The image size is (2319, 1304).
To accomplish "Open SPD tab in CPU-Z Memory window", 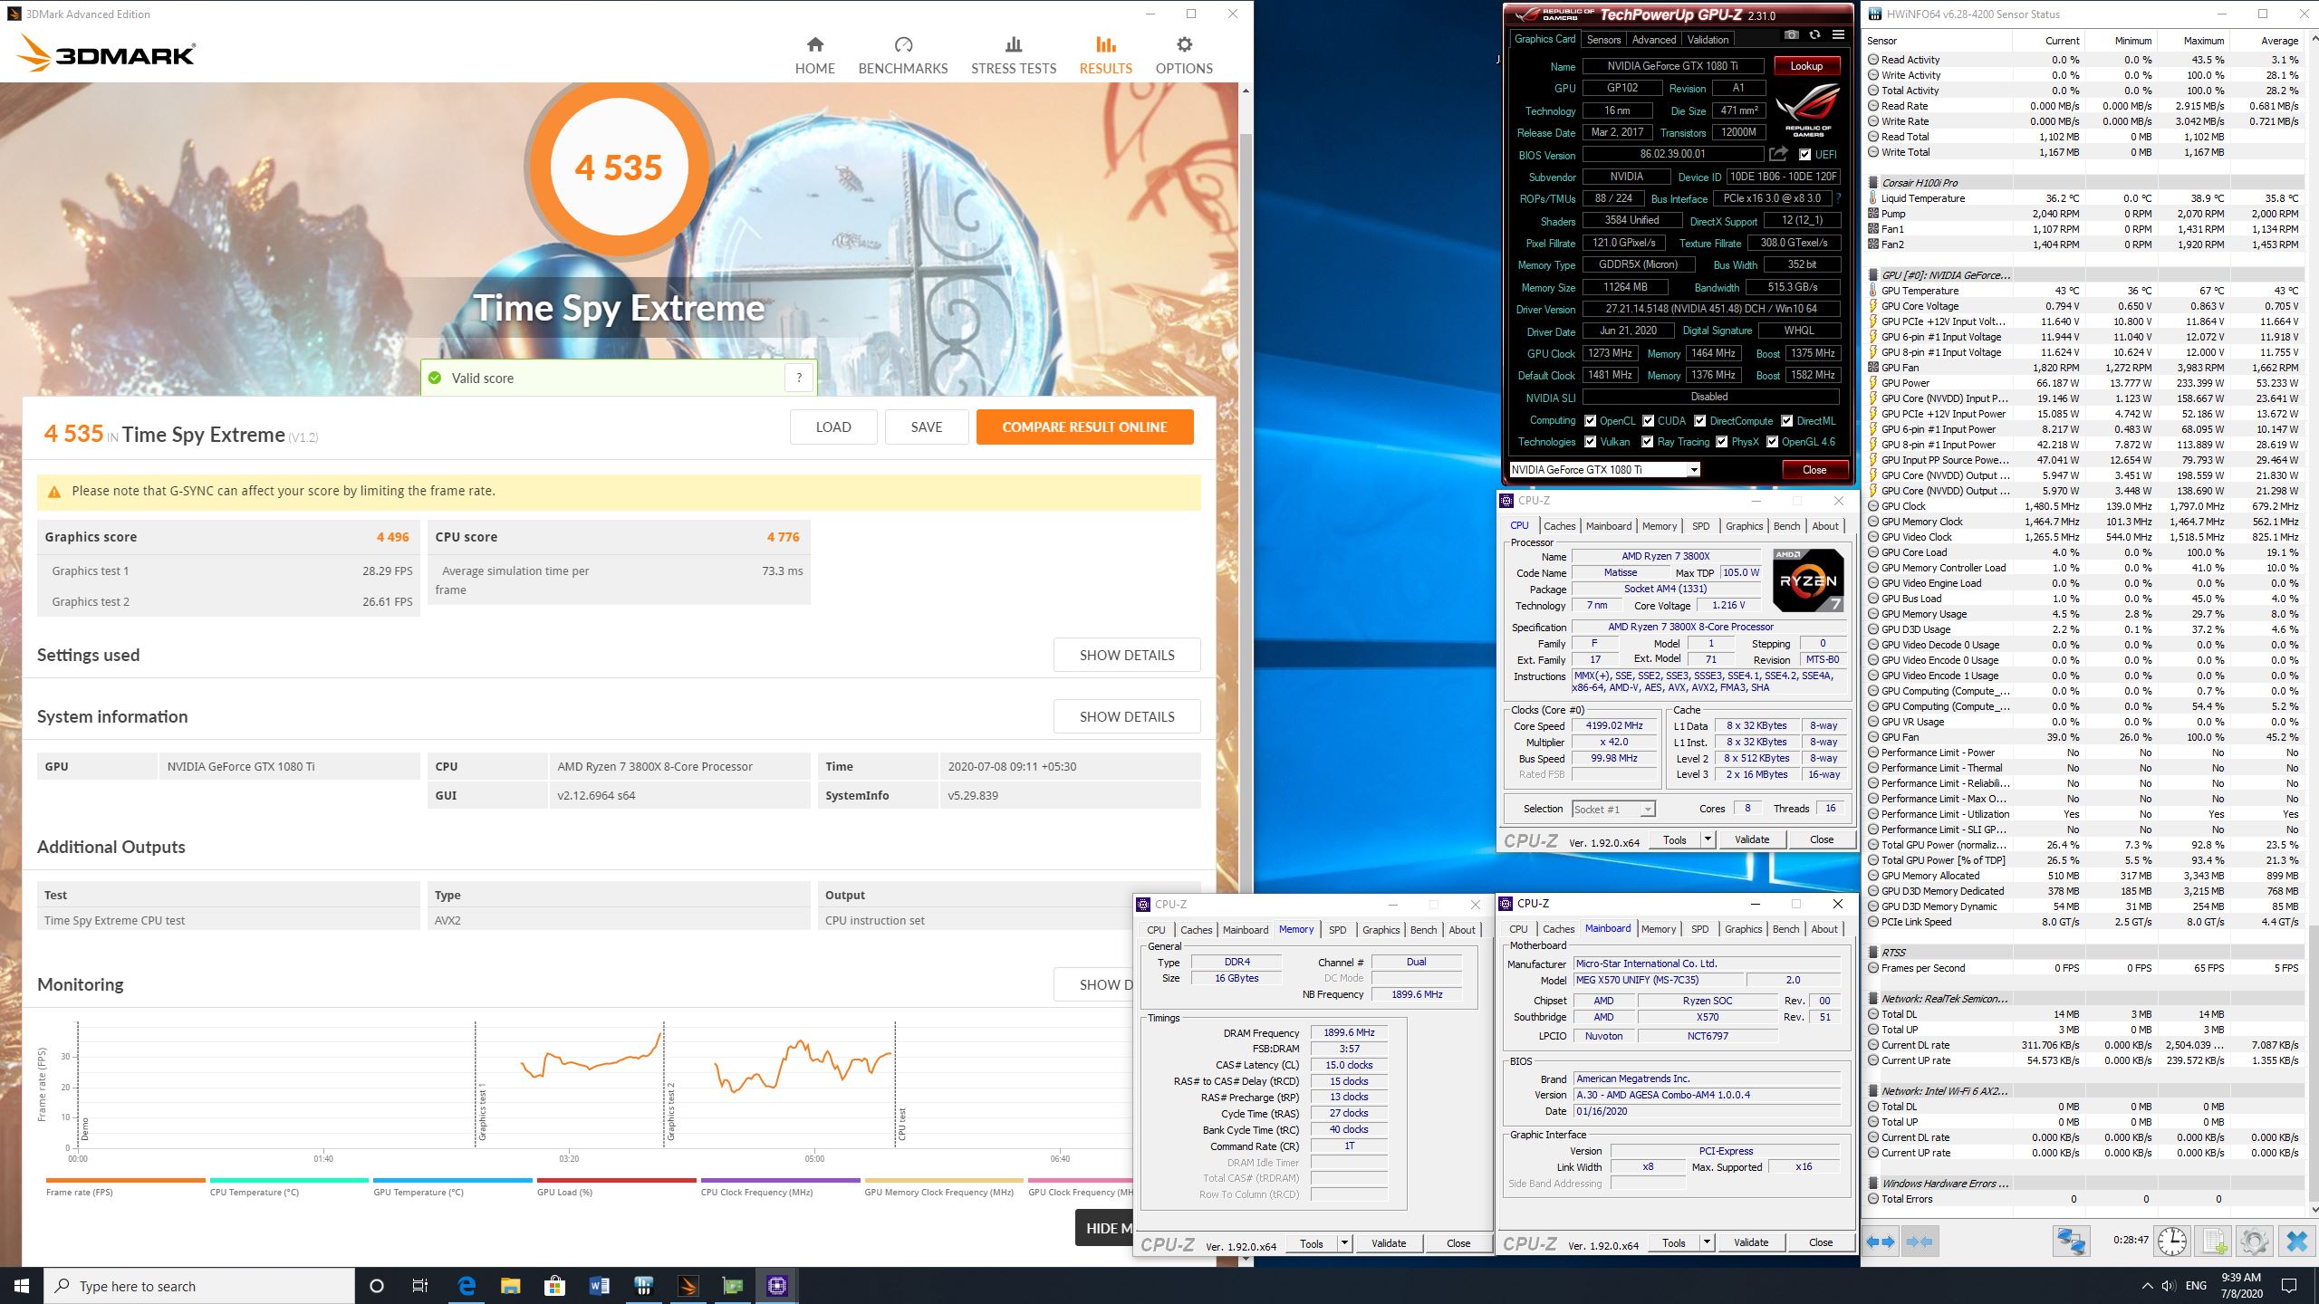I will 1337,930.
